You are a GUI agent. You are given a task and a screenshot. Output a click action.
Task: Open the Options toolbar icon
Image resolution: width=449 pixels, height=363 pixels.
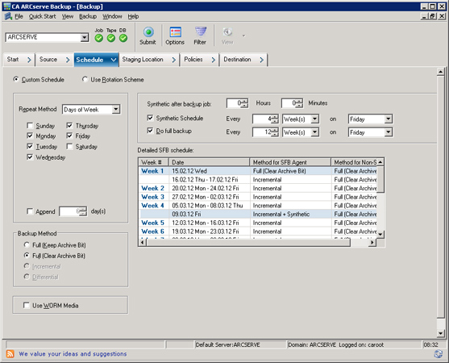(175, 32)
